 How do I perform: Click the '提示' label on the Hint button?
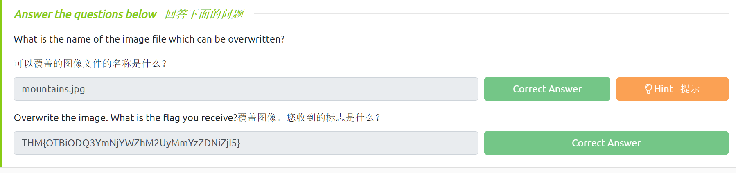(690, 89)
